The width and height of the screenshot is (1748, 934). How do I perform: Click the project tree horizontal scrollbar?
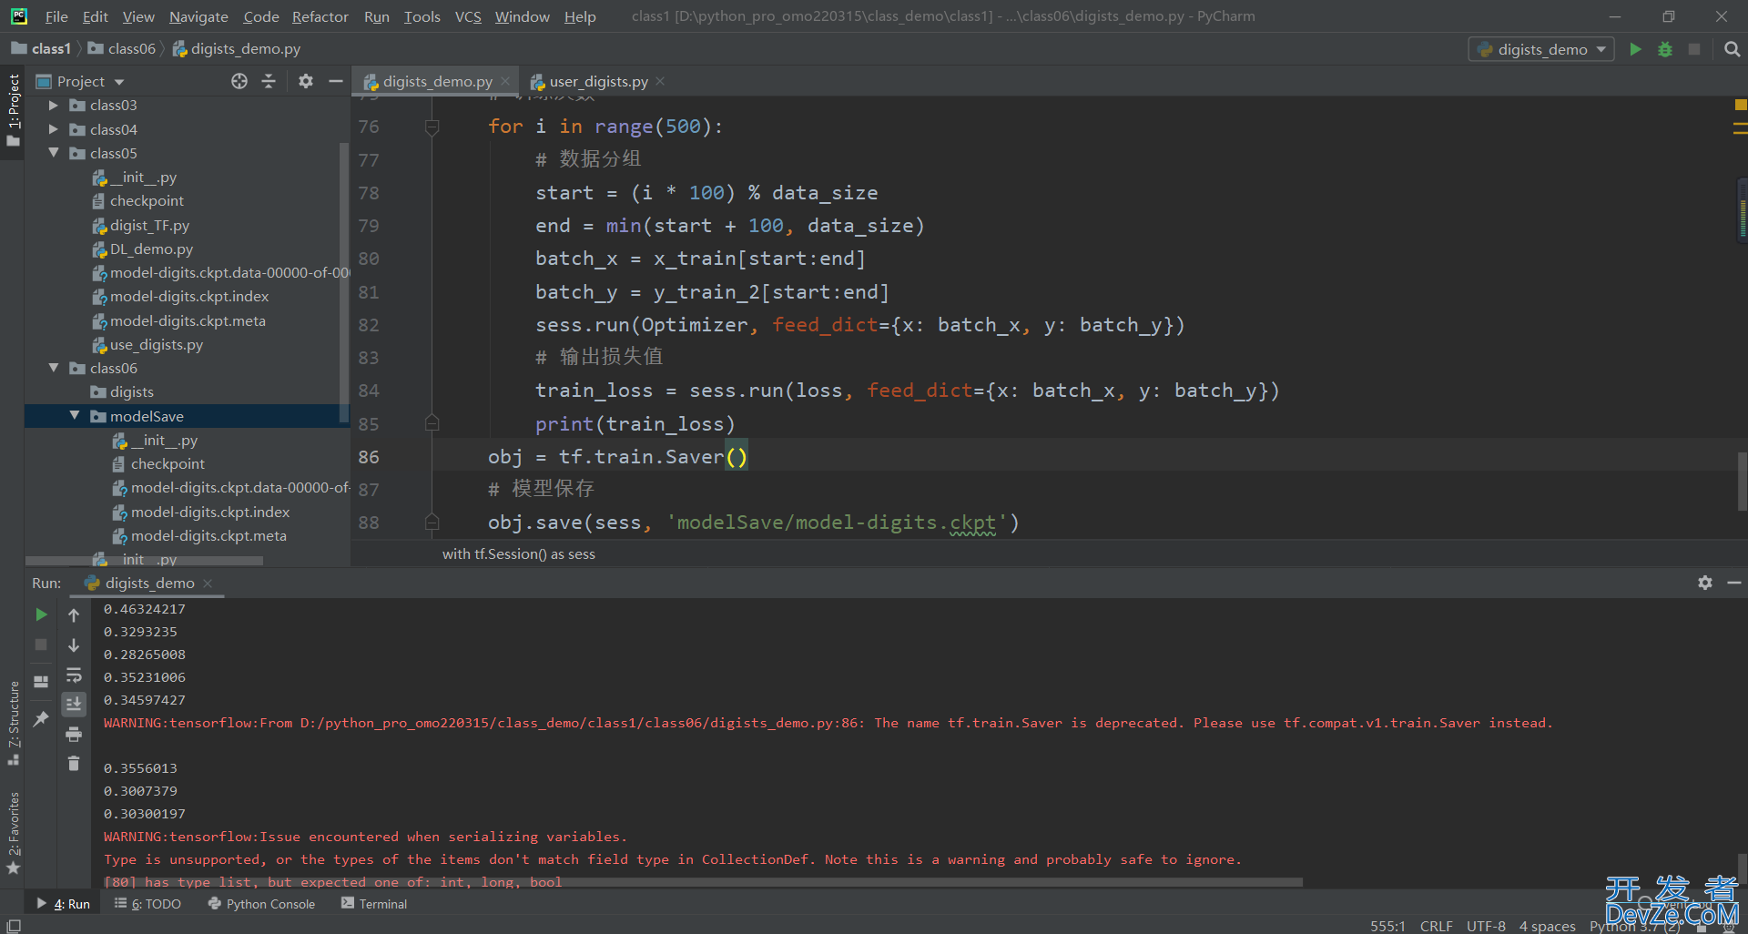144,561
